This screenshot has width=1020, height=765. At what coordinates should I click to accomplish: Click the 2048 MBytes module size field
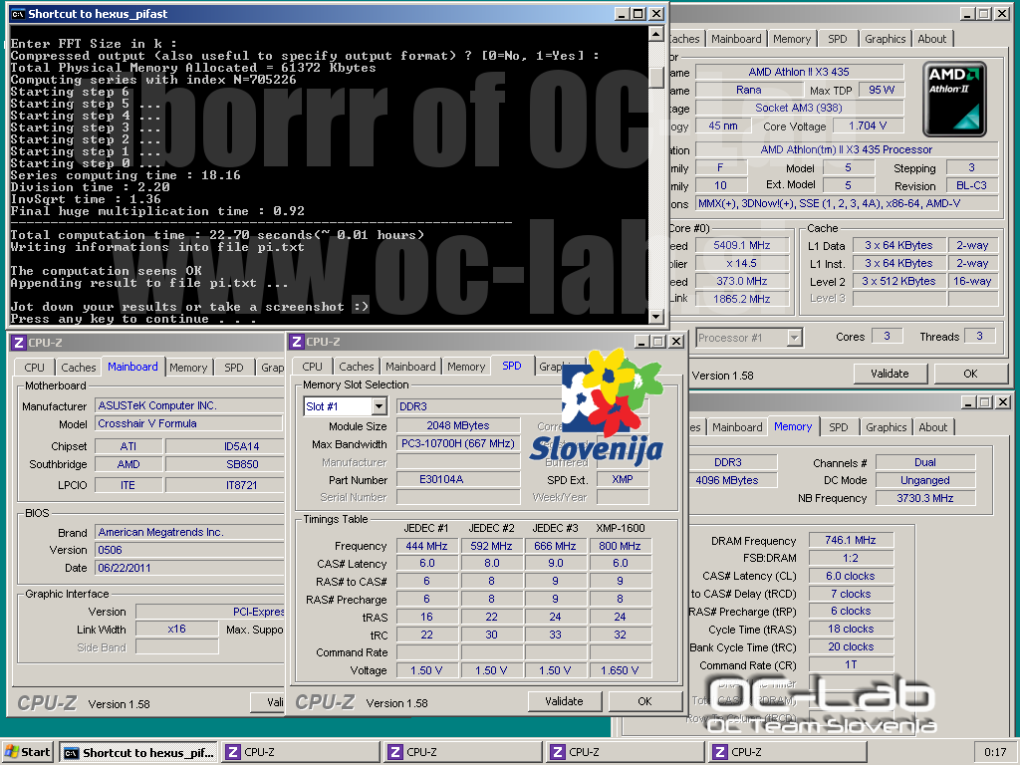(x=458, y=425)
